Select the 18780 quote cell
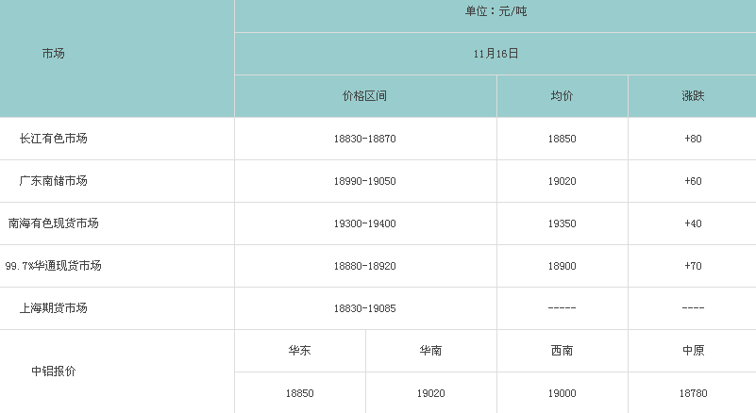The image size is (756, 413). pyautogui.click(x=693, y=393)
